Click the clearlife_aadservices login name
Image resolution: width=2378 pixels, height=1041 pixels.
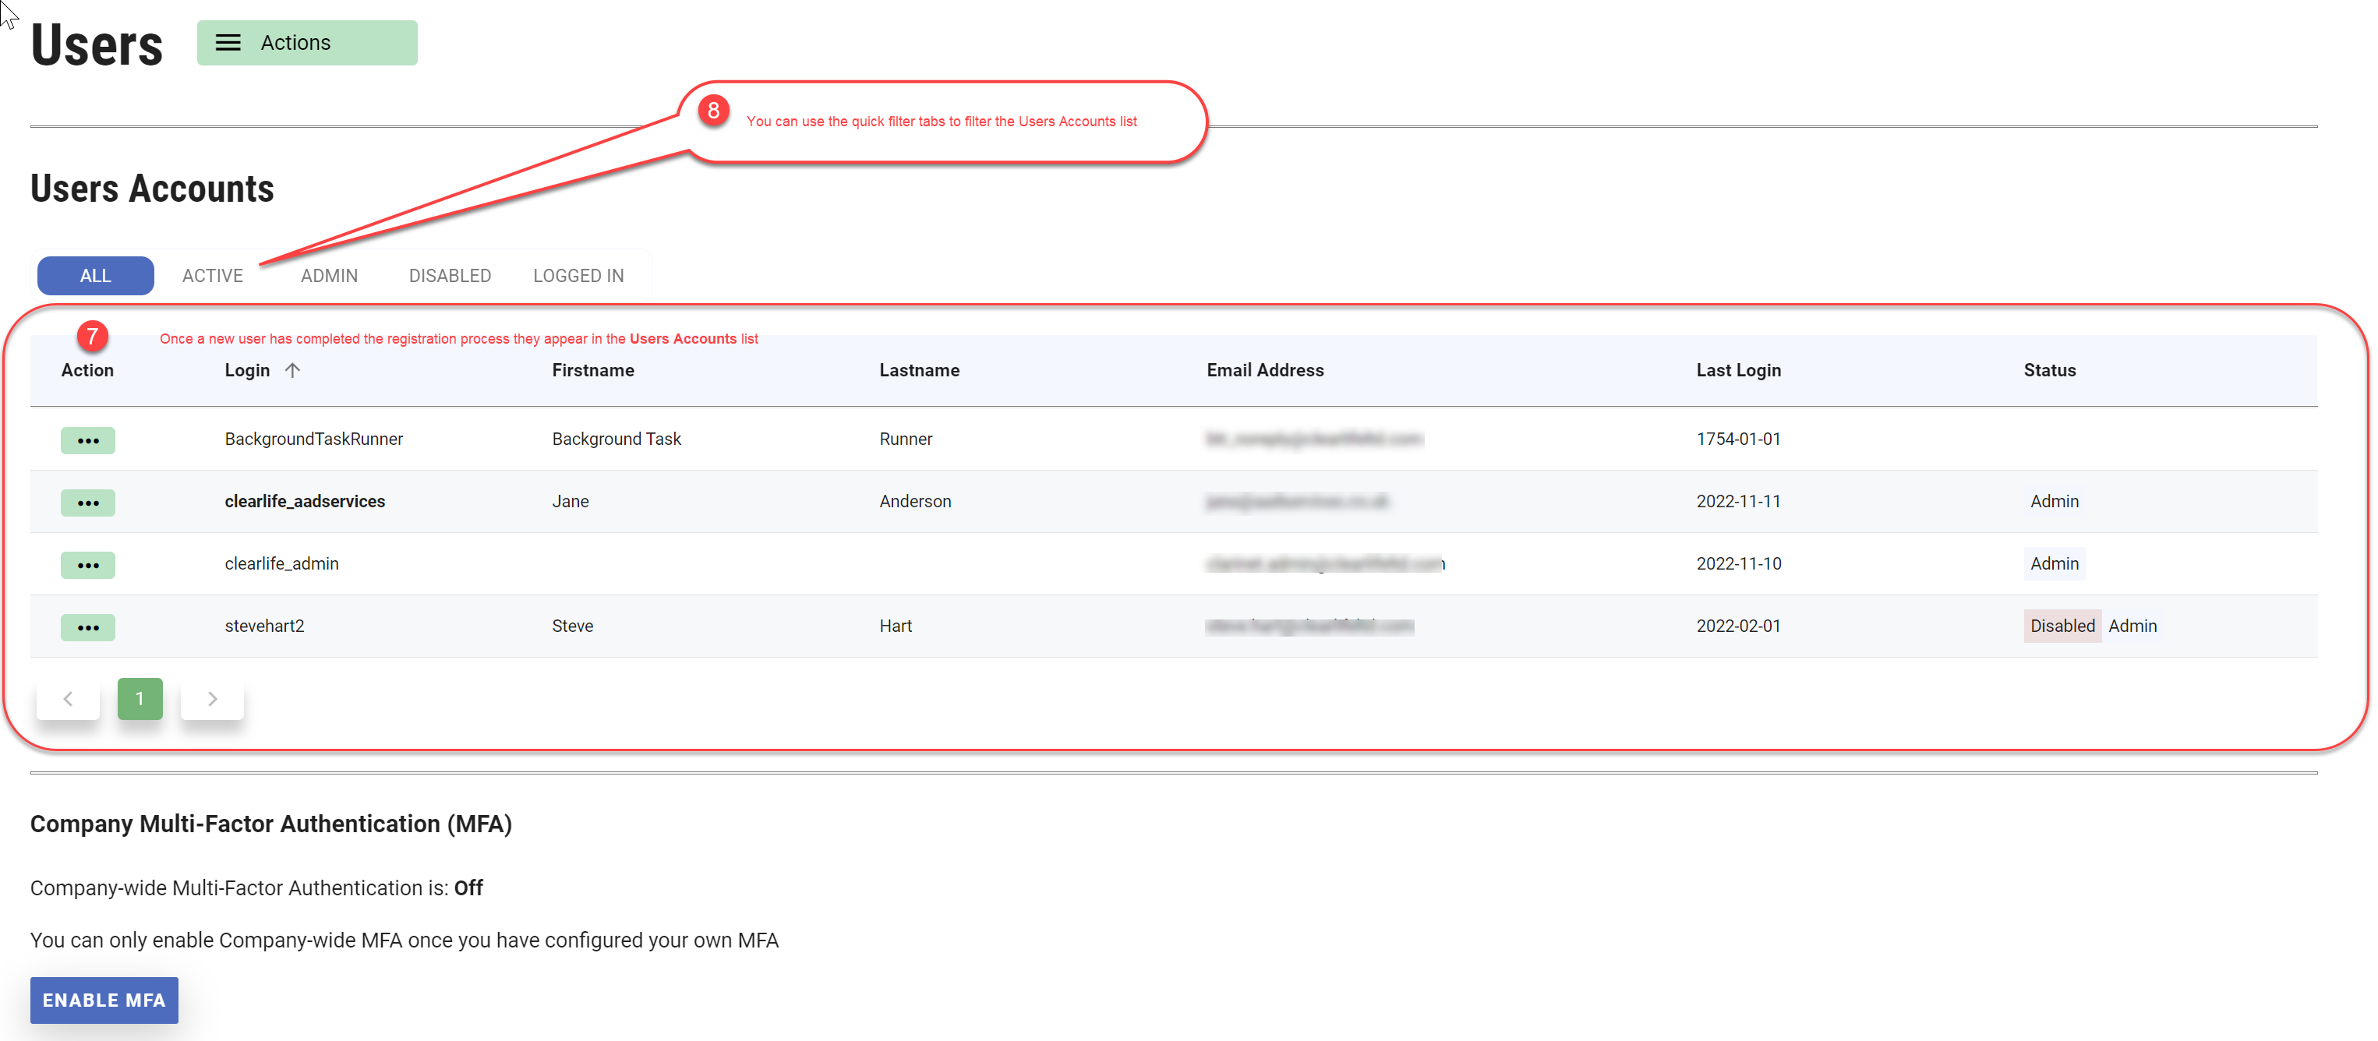(x=305, y=501)
